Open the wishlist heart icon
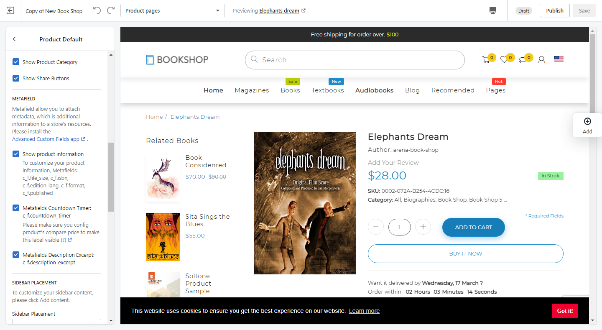Viewport: 602px width, 330px height. pos(504,60)
